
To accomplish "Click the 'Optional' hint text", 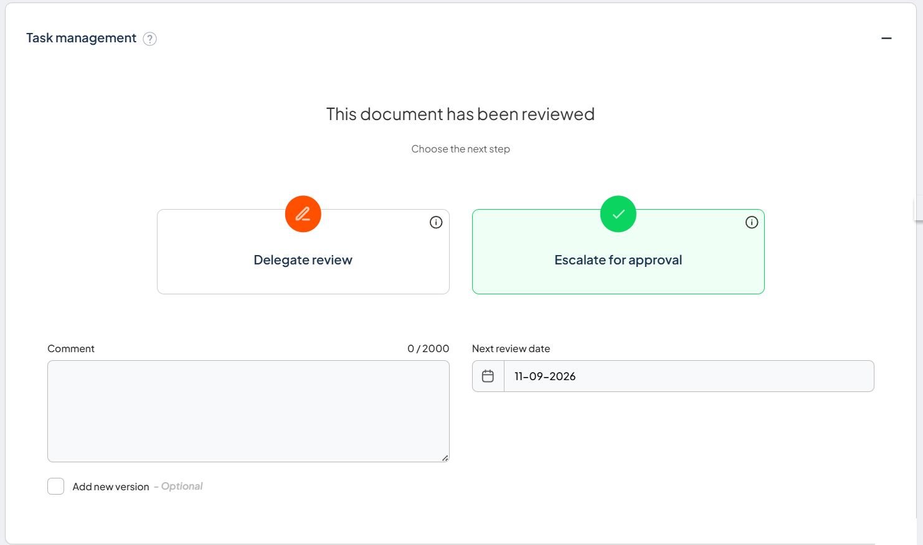I will coord(182,487).
